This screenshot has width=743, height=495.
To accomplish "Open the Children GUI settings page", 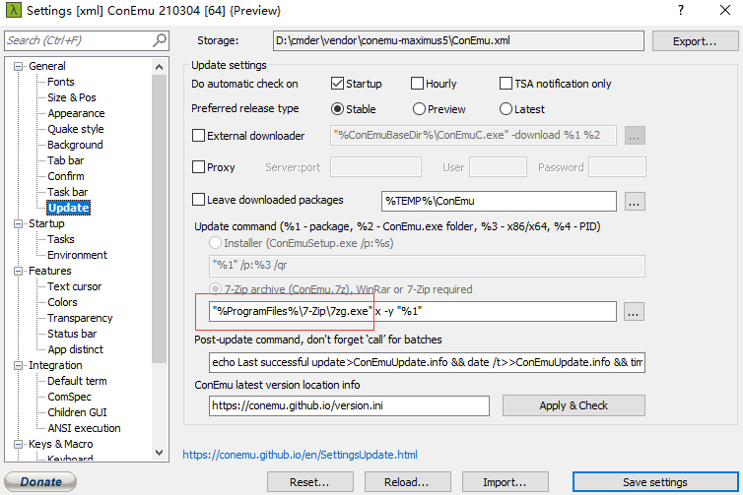I will pyautogui.click(x=77, y=412).
